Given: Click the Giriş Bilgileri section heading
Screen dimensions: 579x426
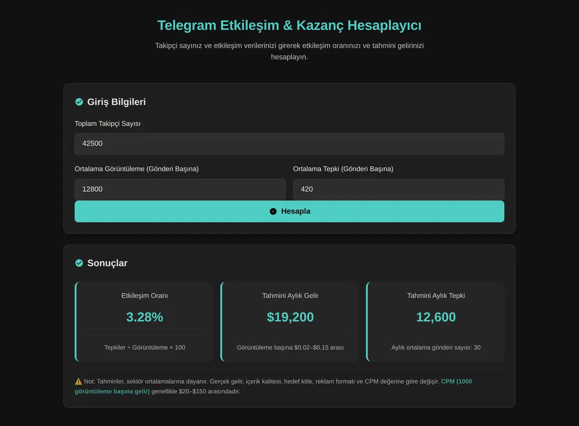Looking at the screenshot, I should [116, 102].
